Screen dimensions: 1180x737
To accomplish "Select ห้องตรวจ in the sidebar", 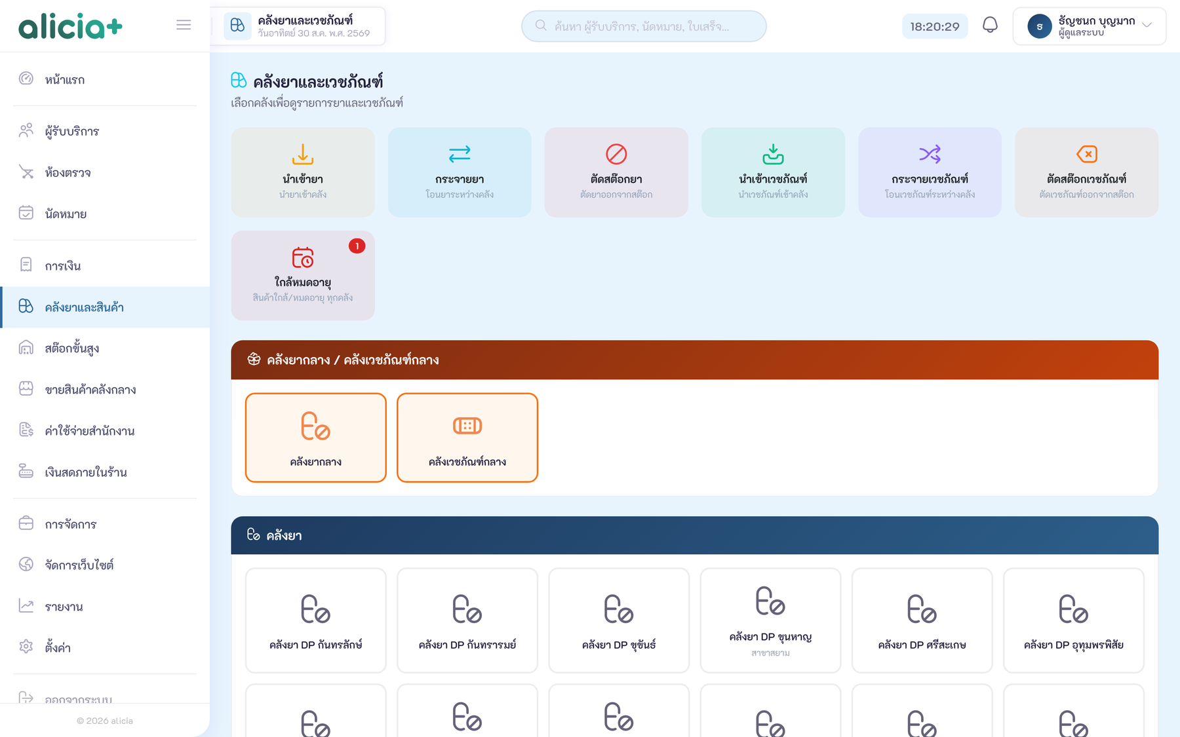I will tap(105, 172).
